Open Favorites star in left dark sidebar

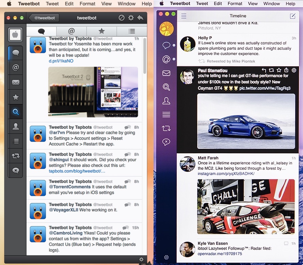(15, 97)
